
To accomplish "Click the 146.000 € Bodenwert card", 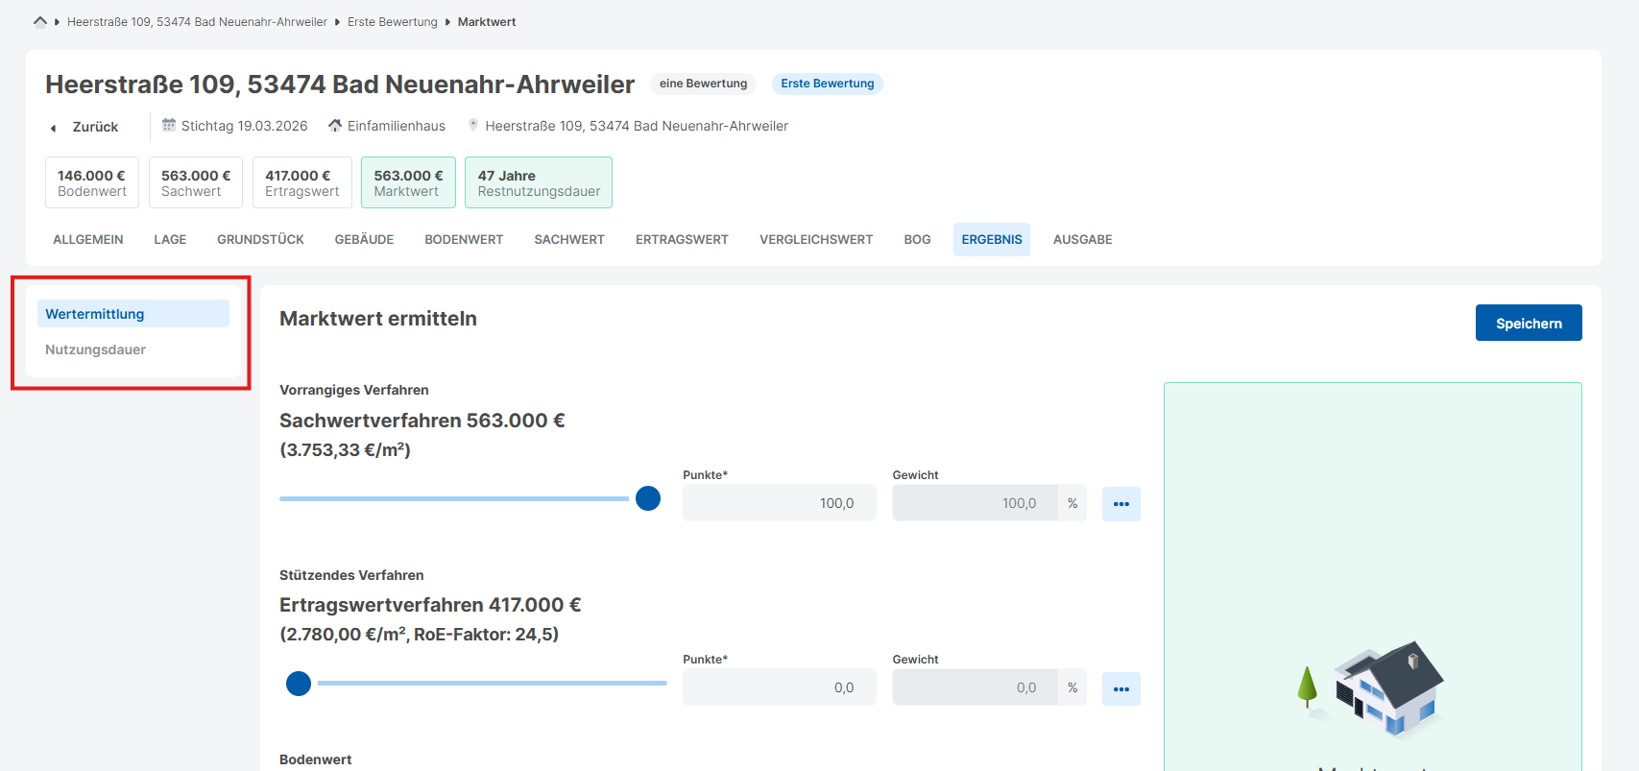I will 92,182.
